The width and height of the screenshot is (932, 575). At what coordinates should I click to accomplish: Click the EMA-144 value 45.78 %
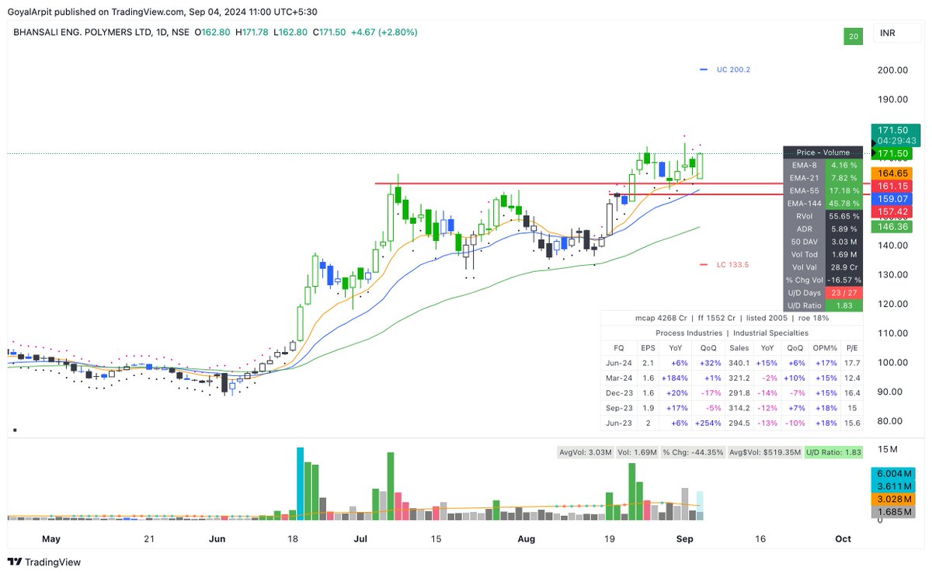(843, 204)
